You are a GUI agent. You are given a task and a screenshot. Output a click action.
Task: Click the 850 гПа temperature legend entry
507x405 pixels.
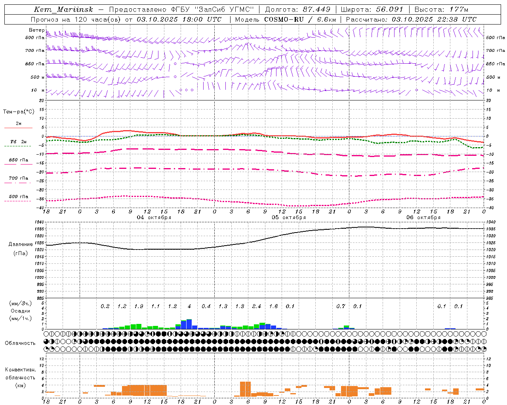click(18, 160)
